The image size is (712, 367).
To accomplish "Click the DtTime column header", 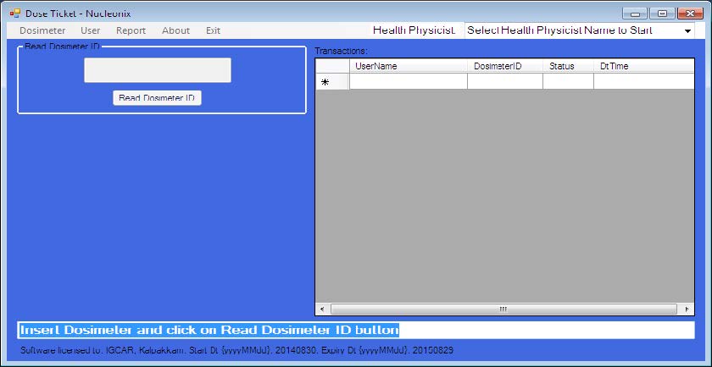I will click(x=642, y=66).
